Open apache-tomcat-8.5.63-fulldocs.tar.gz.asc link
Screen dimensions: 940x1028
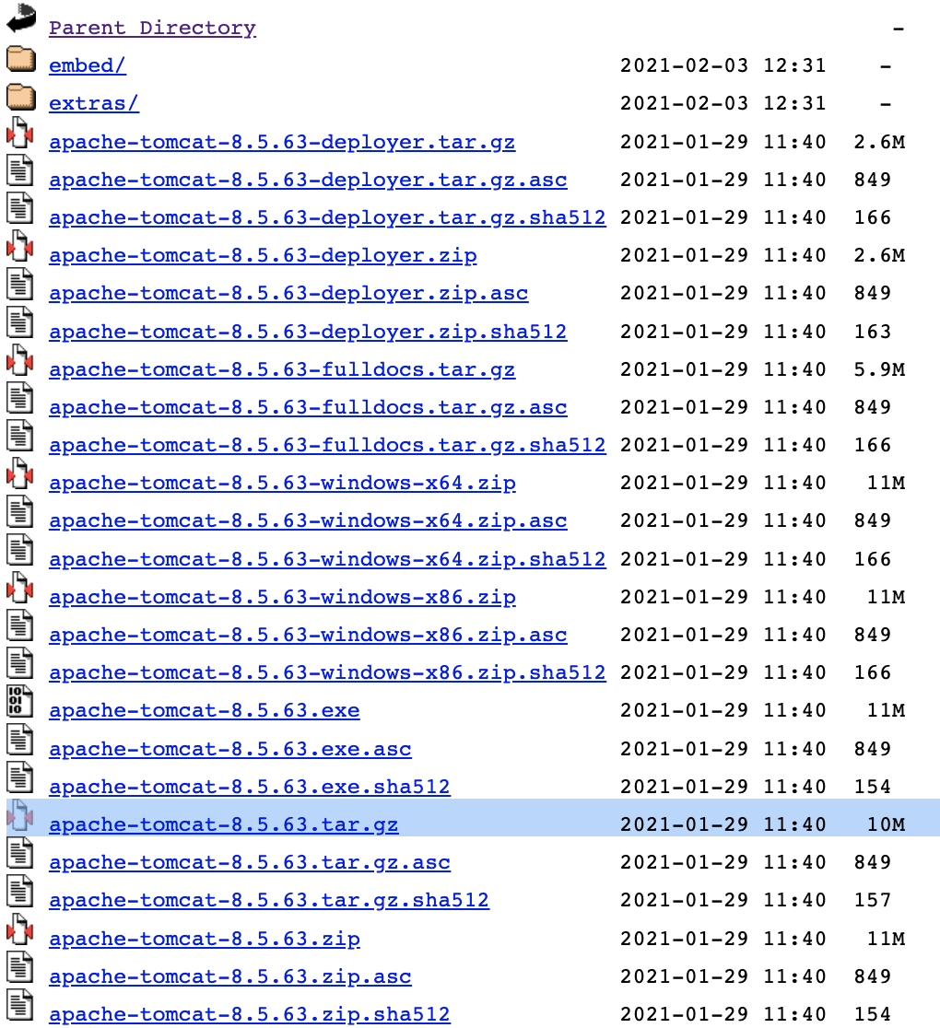coord(308,408)
